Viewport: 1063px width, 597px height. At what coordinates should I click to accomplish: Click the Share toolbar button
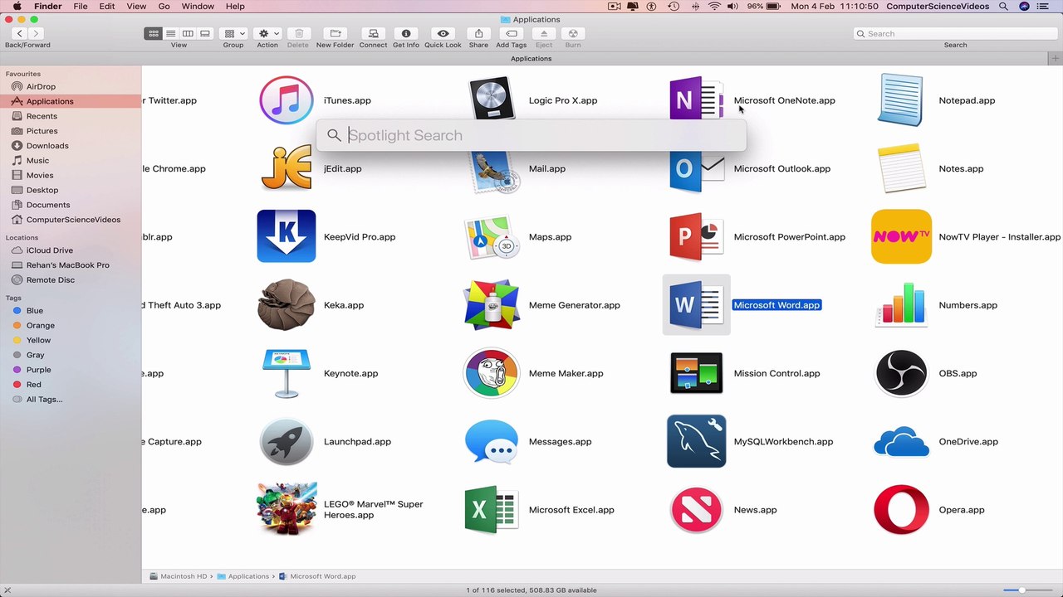pos(478,33)
